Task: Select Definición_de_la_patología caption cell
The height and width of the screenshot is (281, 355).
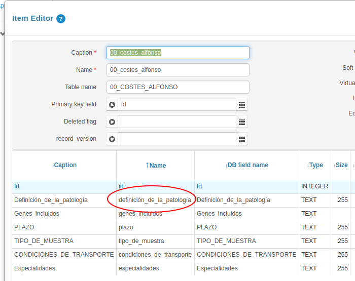Action: [64, 200]
